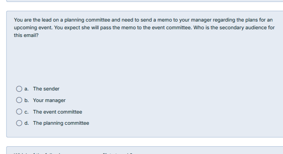The width and height of the screenshot is (283, 154).
Task: Click the option letter 'b.' label
Action: 26,100
